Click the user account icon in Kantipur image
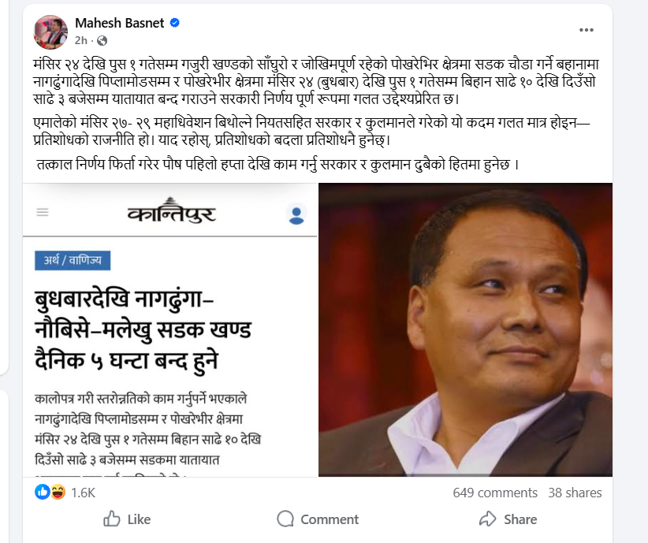The image size is (648, 543). 296,214
